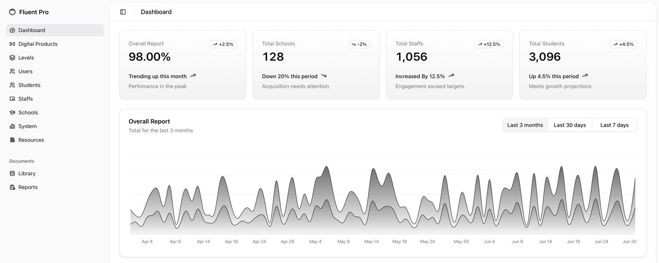
Task: Click the 'Apr 4' chart axis label
Action: [x=147, y=242]
